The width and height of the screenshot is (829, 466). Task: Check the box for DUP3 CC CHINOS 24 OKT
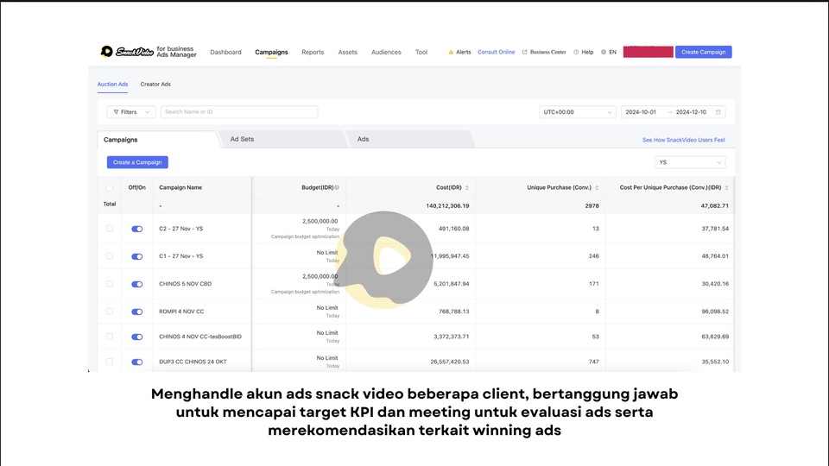point(110,362)
